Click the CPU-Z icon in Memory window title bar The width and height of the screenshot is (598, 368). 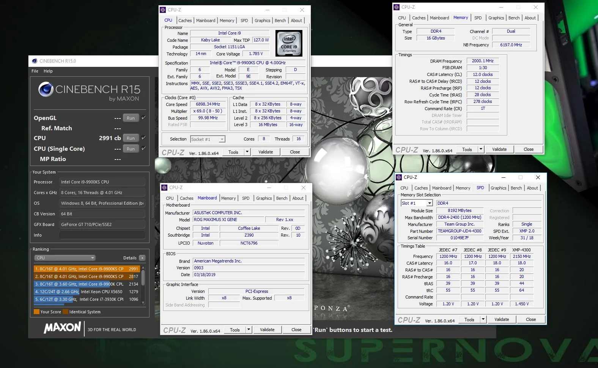(x=397, y=7)
